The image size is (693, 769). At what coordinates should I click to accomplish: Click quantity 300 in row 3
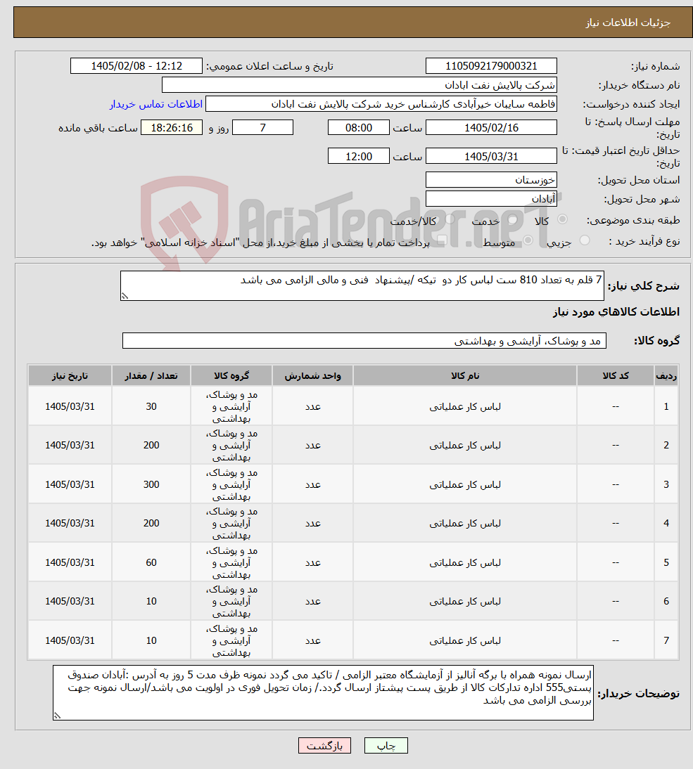151,484
